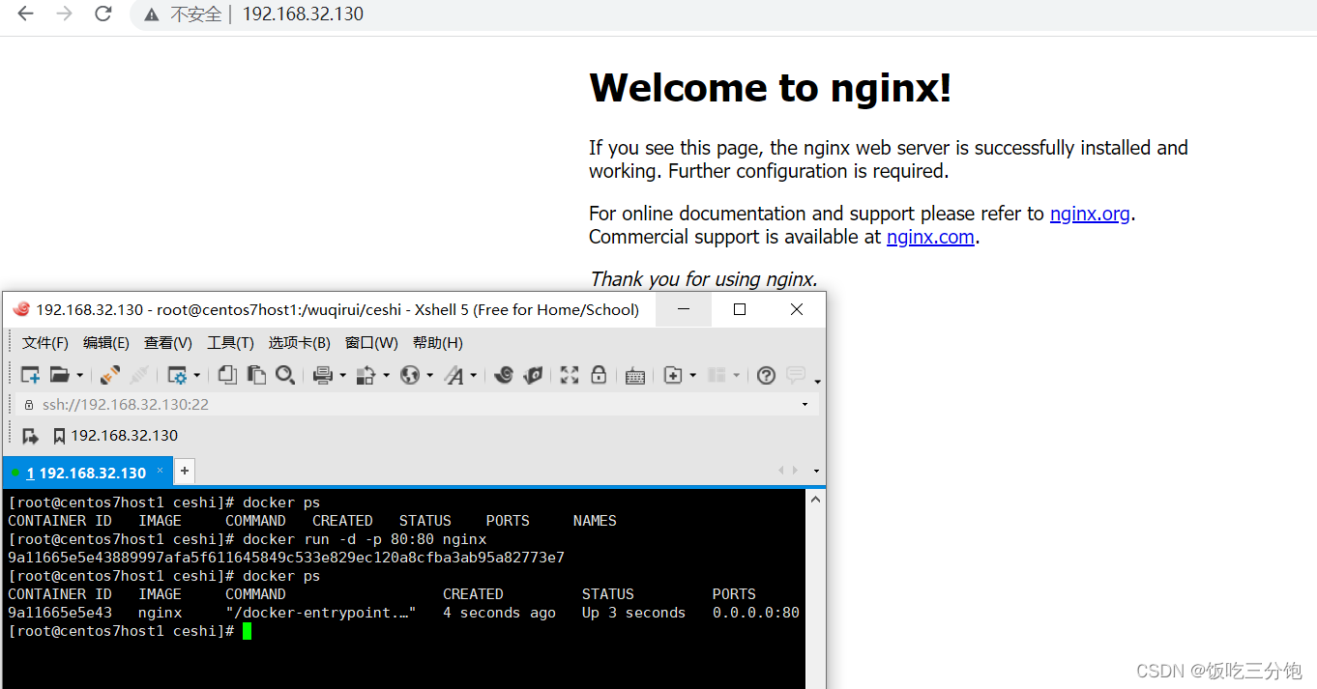Click the File transfer icon

pyautogui.click(x=366, y=375)
